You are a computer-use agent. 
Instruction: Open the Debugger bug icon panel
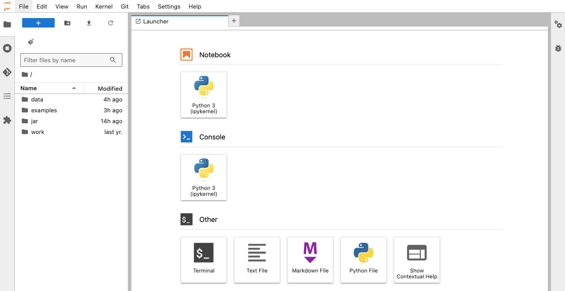[x=558, y=48]
